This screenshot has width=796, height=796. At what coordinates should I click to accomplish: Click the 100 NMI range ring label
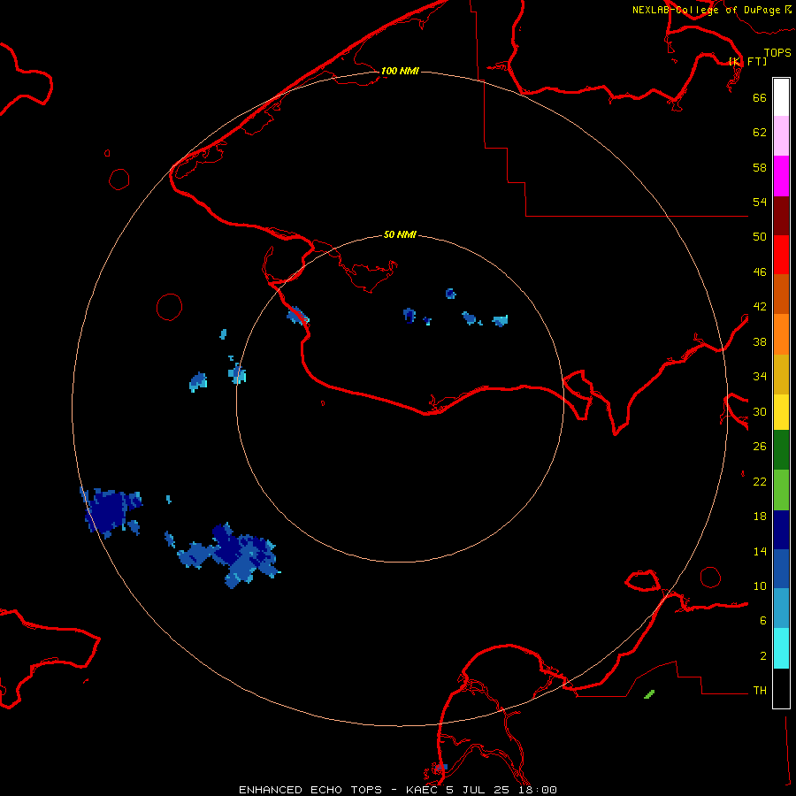[x=400, y=71]
